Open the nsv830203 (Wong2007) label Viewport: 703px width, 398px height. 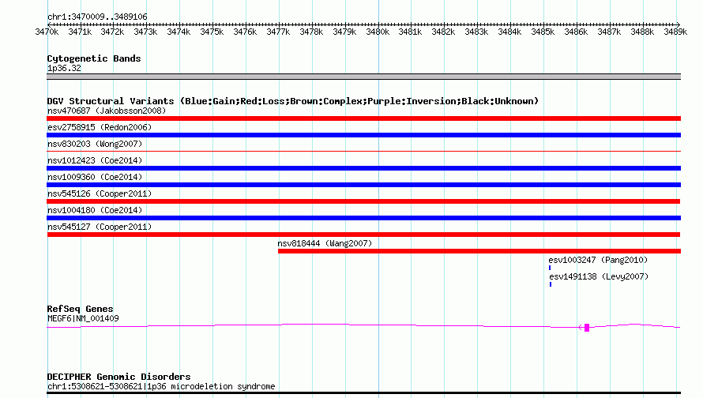pyautogui.click(x=95, y=144)
